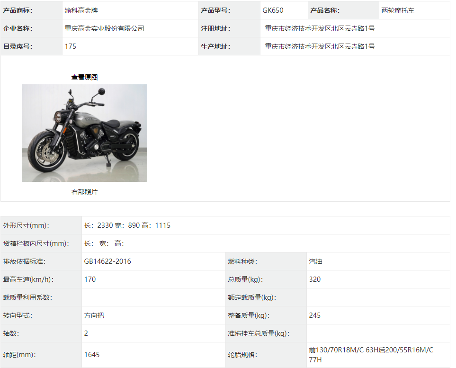The image size is (456, 368).
Task: Select the max speed value 170
Action: tap(90, 279)
